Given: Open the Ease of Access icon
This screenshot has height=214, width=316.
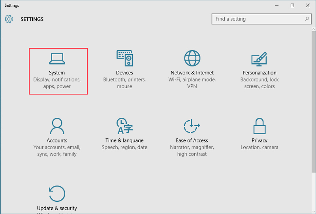Looking at the screenshot, I should pyautogui.click(x=192, y=126).
